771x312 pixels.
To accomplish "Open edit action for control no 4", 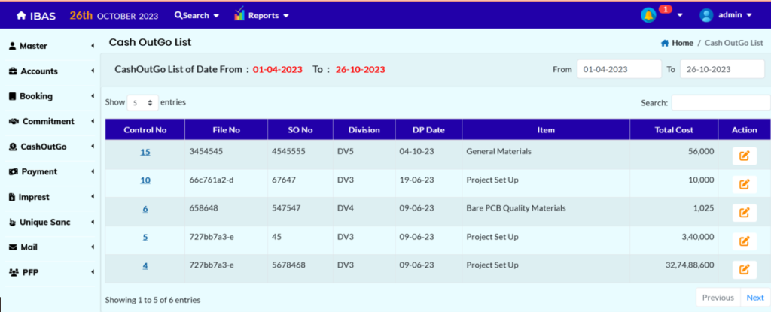I will pos(744,269).
